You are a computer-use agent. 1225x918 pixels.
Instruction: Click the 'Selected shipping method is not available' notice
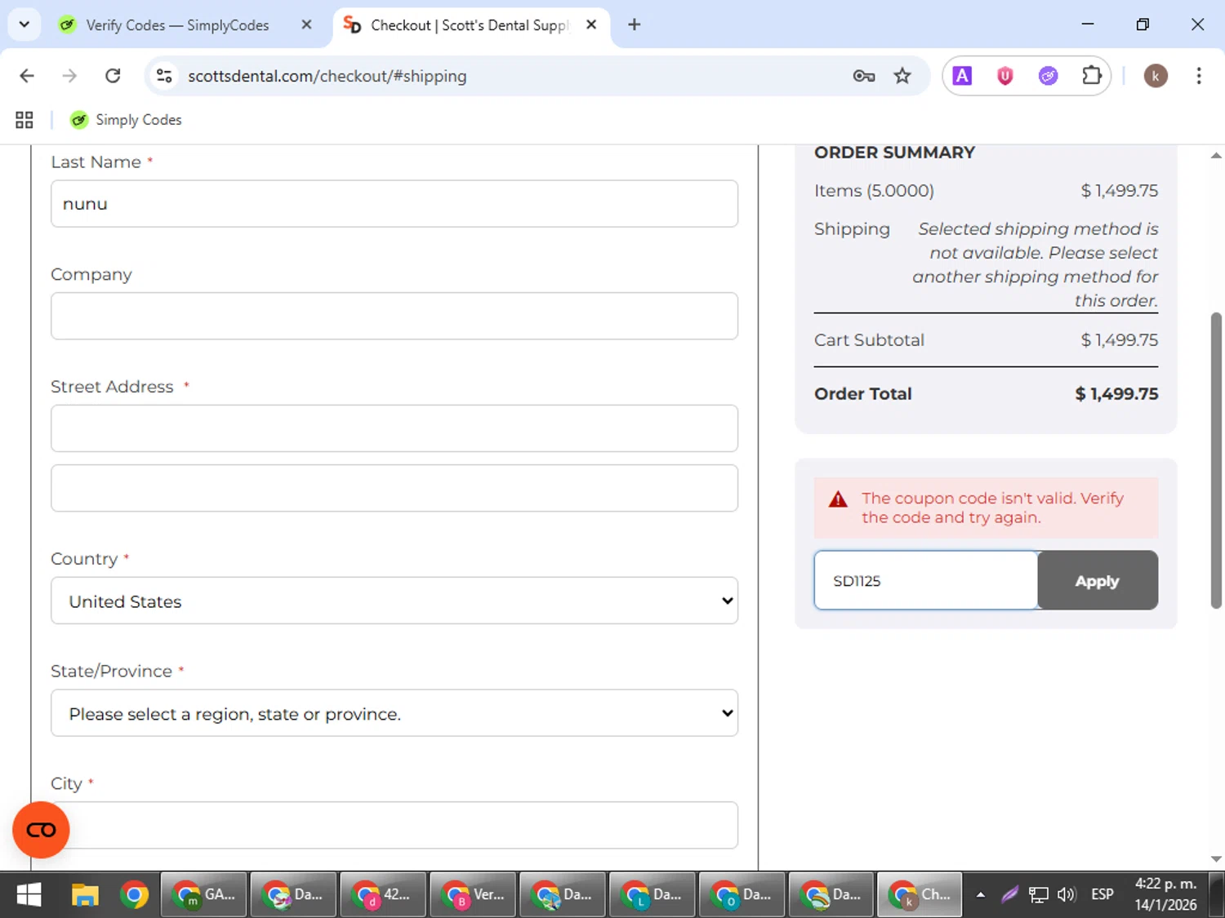1036,264
